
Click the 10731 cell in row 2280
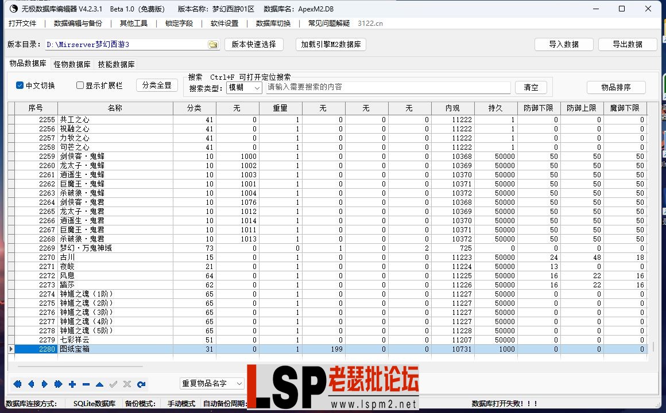pos(453,349)
